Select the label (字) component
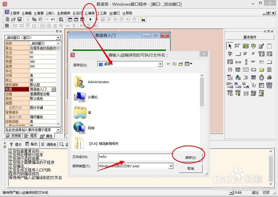Viewport: 278px width, 197px height. pos(230,54)
